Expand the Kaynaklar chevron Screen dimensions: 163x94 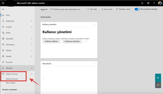click(x=31, y=39)
